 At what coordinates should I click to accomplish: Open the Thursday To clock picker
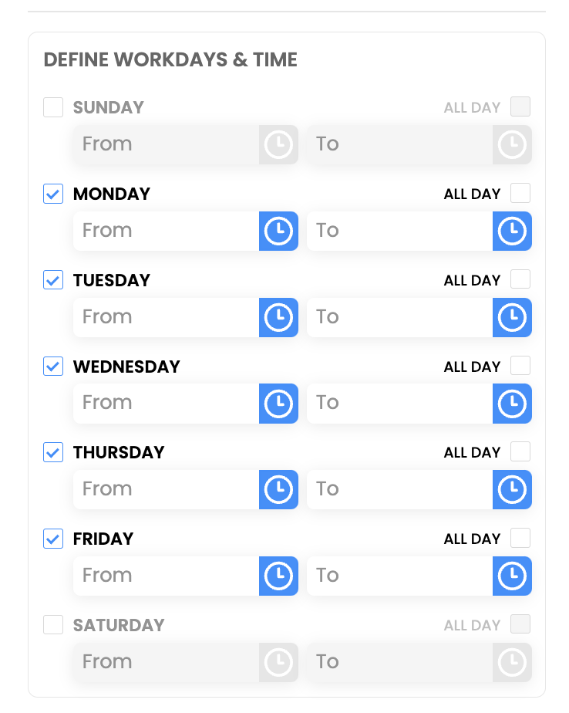[x=512, y=489]
